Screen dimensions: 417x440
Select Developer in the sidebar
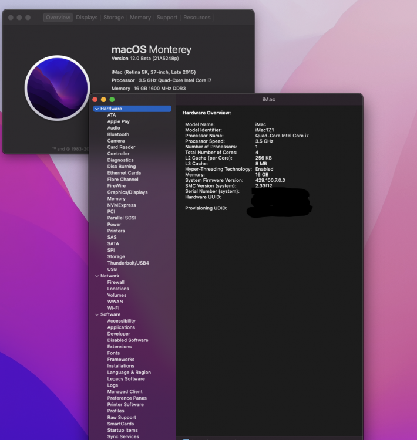pos(118,334)
